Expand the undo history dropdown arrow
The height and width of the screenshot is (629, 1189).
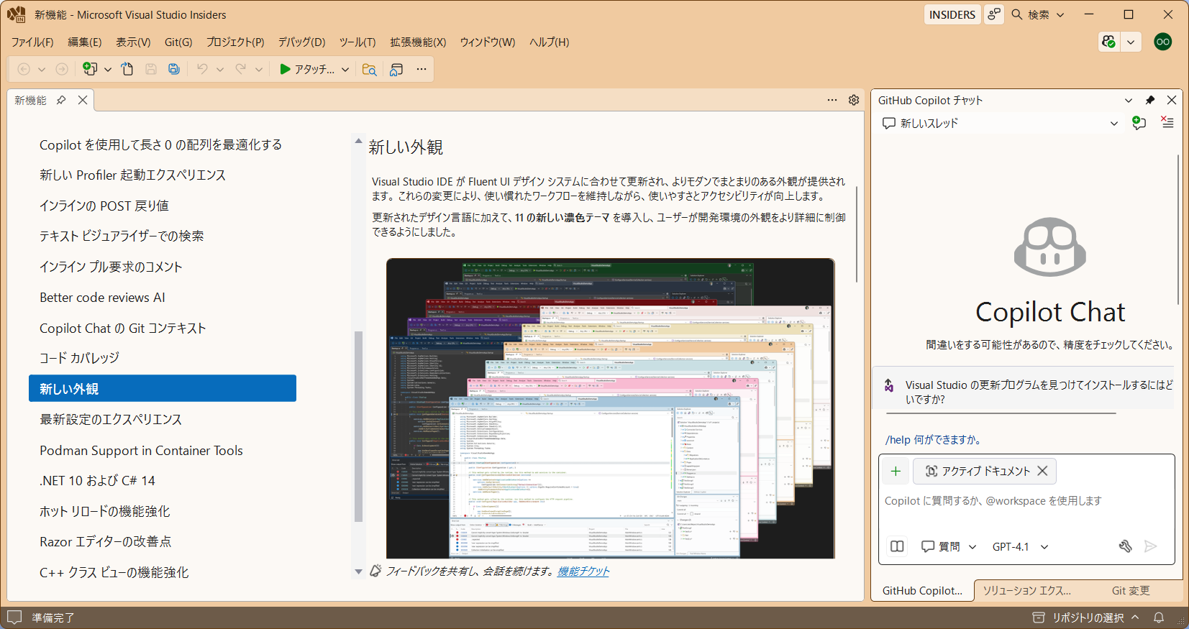pyautogui.click(x=220, y=69)
